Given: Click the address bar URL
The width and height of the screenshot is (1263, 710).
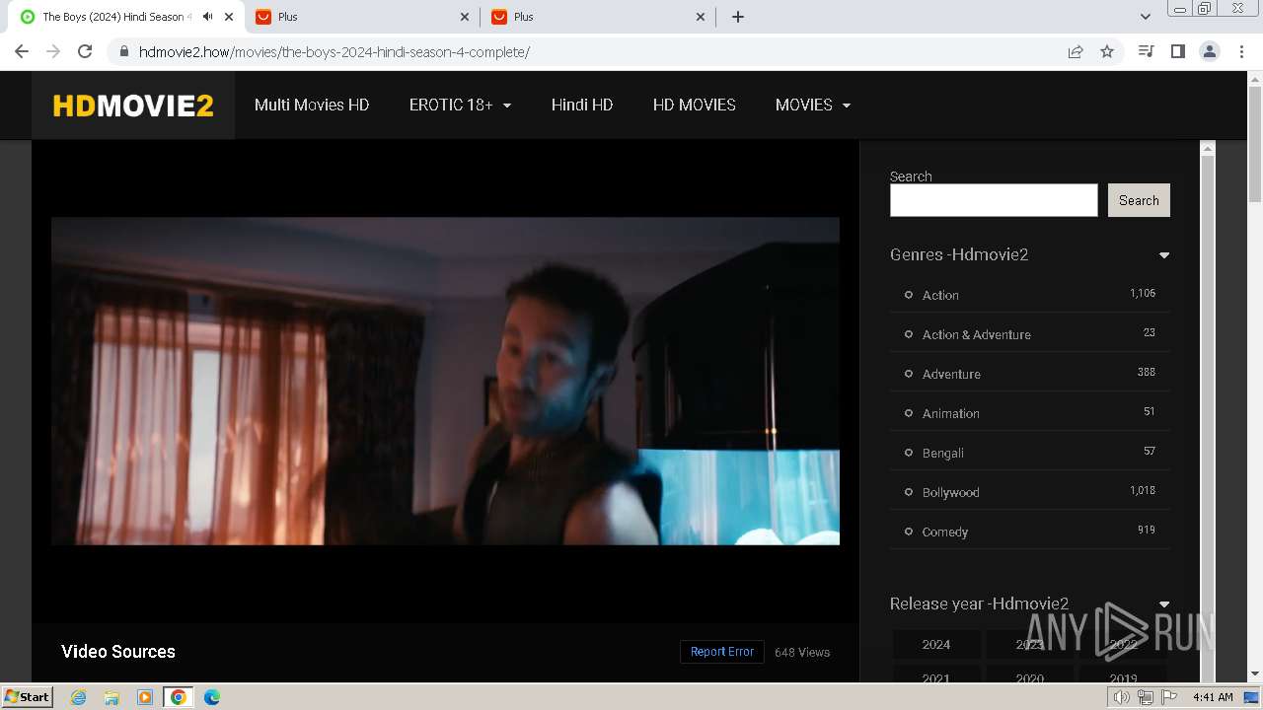Looking at the screenshot, I should tap(334, 52).
